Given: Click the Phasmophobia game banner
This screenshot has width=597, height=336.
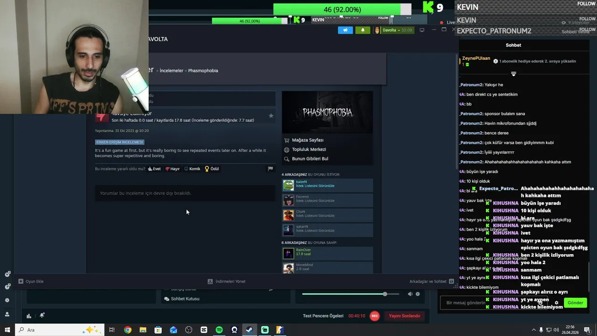Looking at the screenshot, I should [327, 112].
